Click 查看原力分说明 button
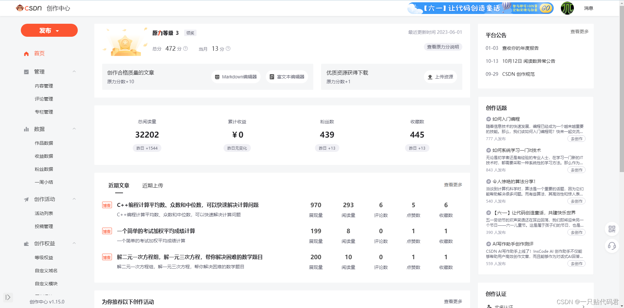 443,47
